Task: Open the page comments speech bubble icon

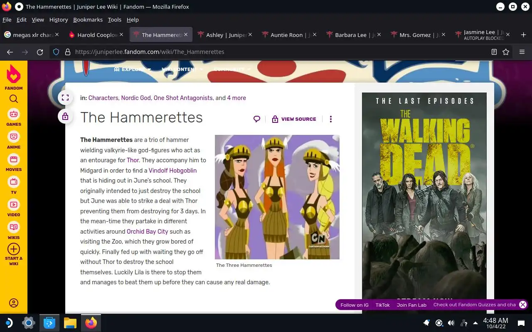Action: point(257,119)
